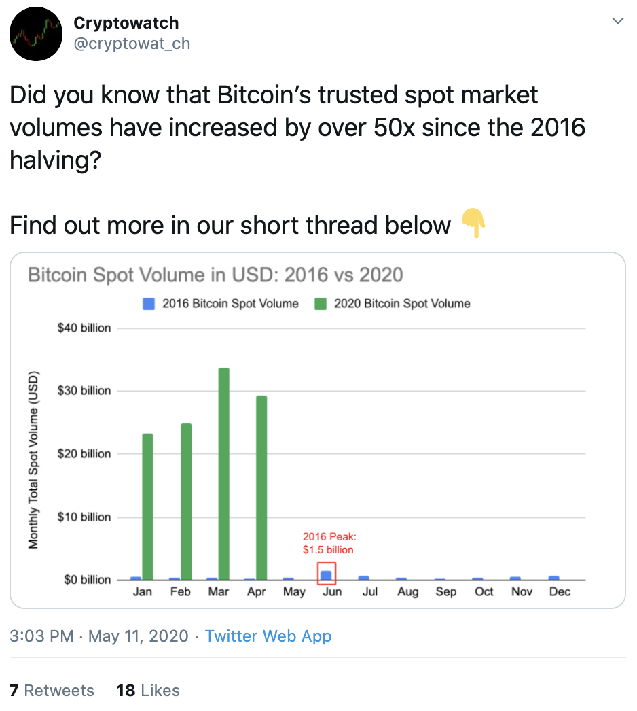Click the blue December 2016 volume bar

tap(553, 578)
